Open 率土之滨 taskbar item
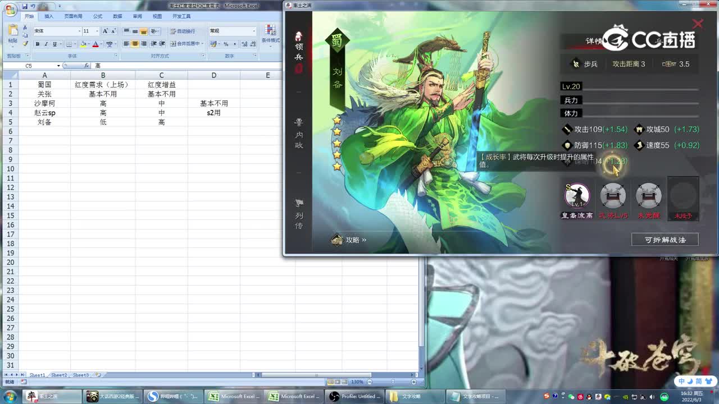Image resolution: width=719 pixels, height=404 pixels. [52, 397]
